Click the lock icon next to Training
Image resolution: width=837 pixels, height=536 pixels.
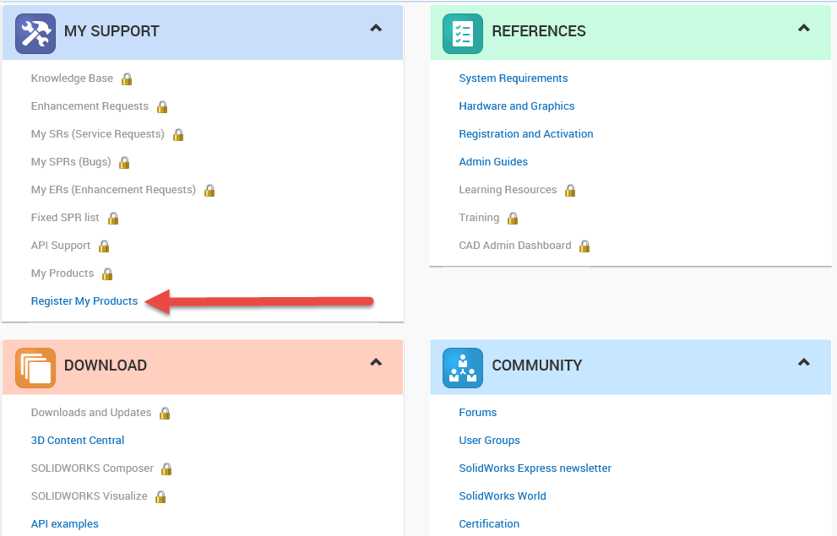[x=513, y=218]
